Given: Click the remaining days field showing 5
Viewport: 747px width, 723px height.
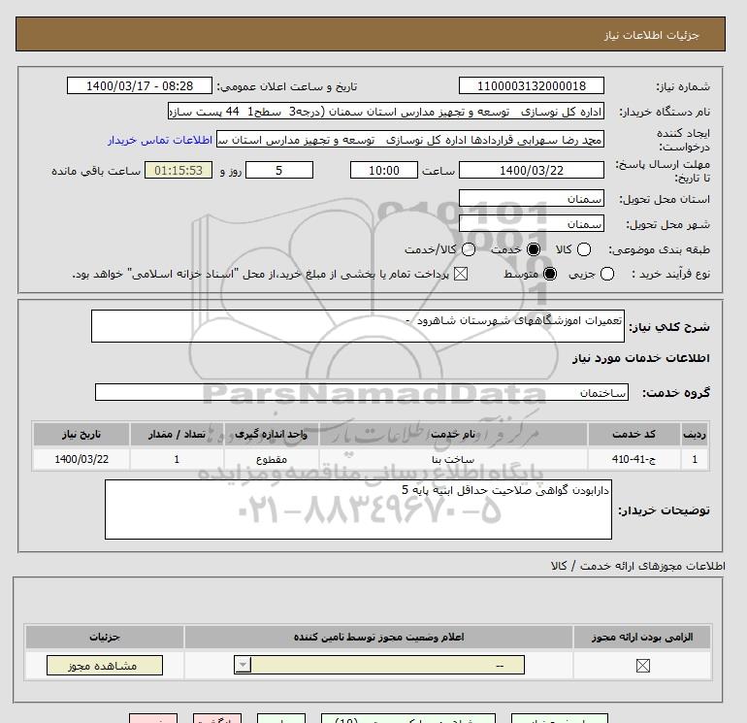Looking at the screenshot, I should click(279, 170).
